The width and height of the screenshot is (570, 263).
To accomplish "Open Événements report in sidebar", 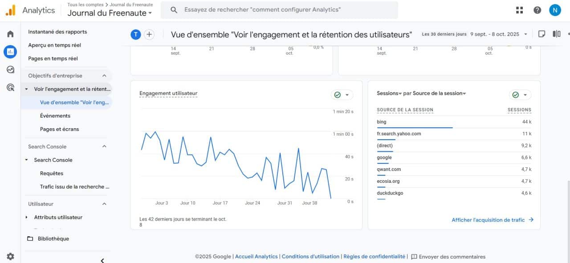I will [x=55, y=116].
